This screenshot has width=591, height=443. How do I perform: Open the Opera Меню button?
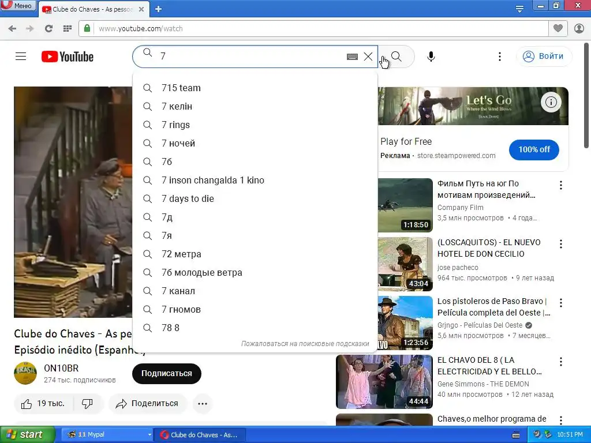[x=18, y=5]
